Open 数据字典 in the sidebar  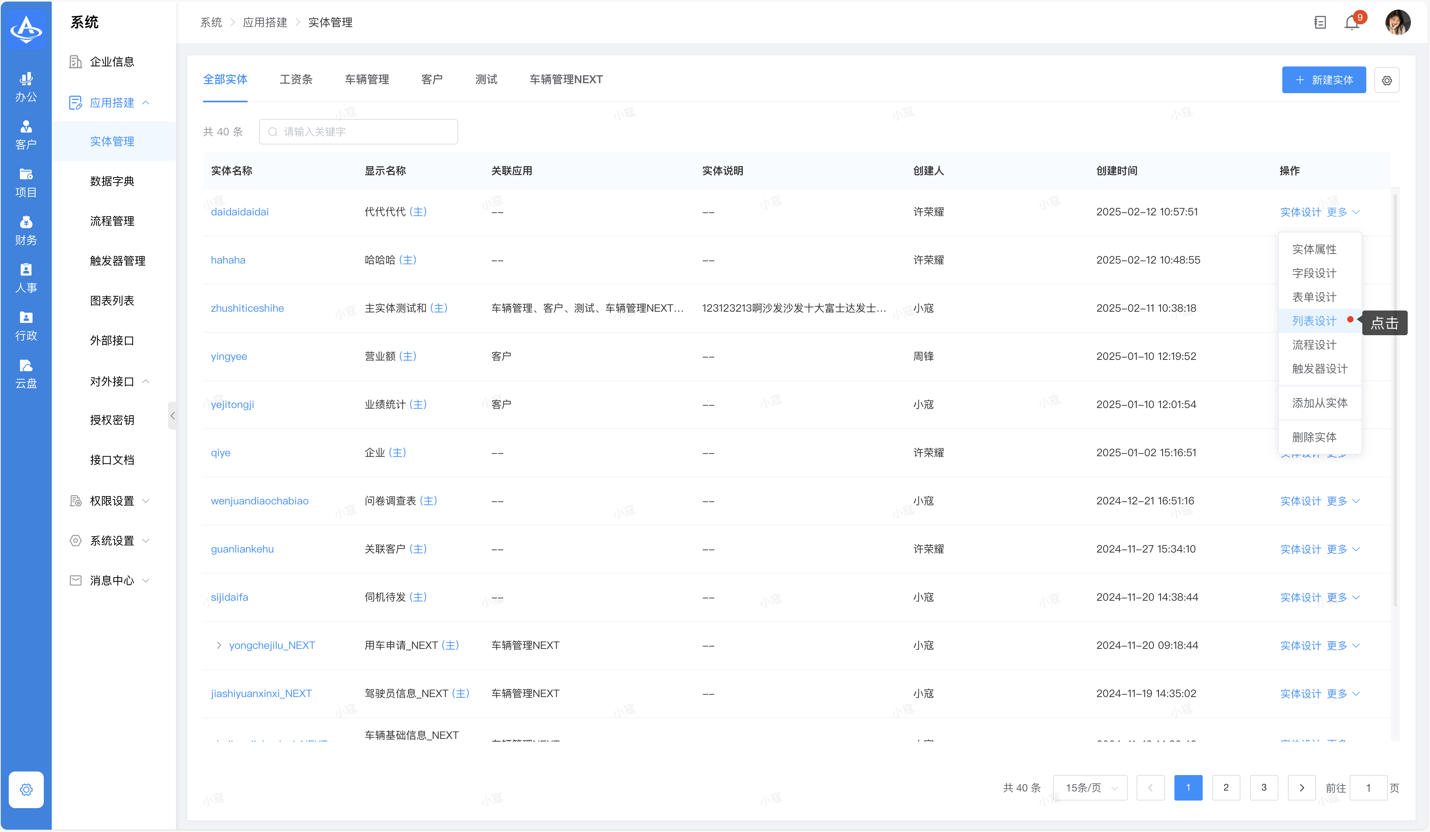112,181
